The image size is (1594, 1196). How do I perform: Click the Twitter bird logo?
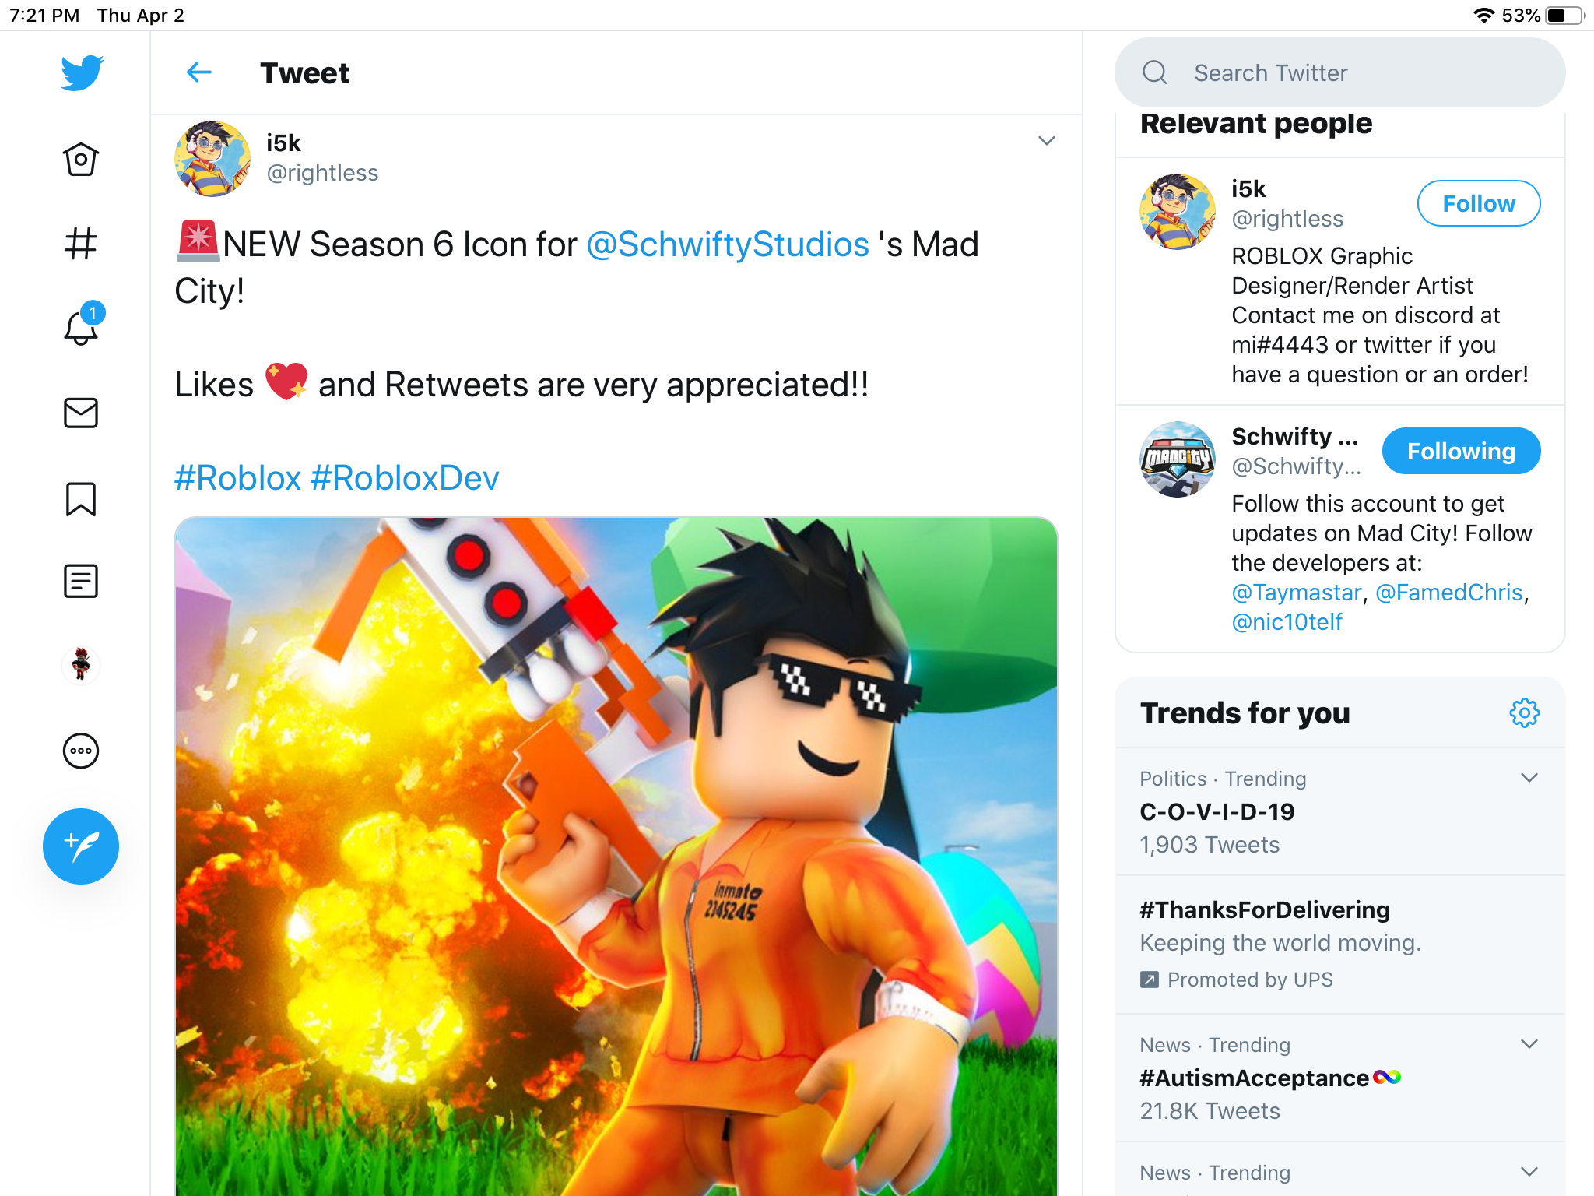click(x=83, y=73)
